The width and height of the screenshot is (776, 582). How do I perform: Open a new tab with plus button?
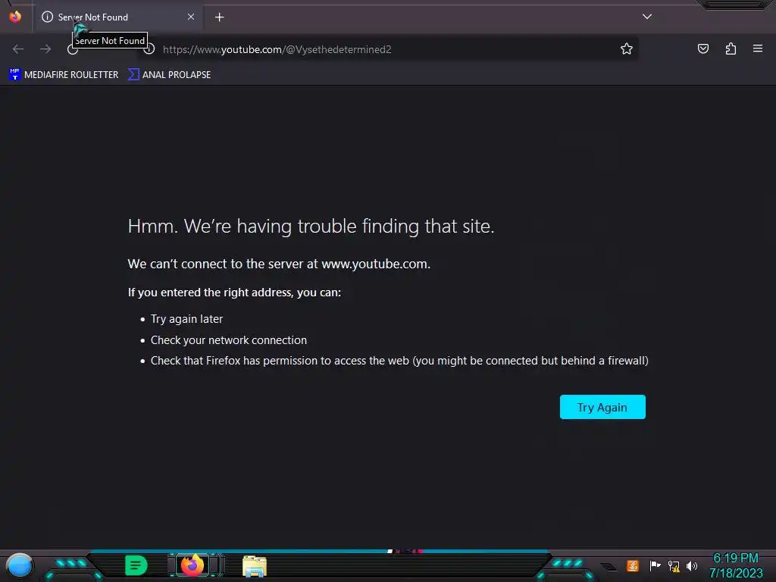219,17
